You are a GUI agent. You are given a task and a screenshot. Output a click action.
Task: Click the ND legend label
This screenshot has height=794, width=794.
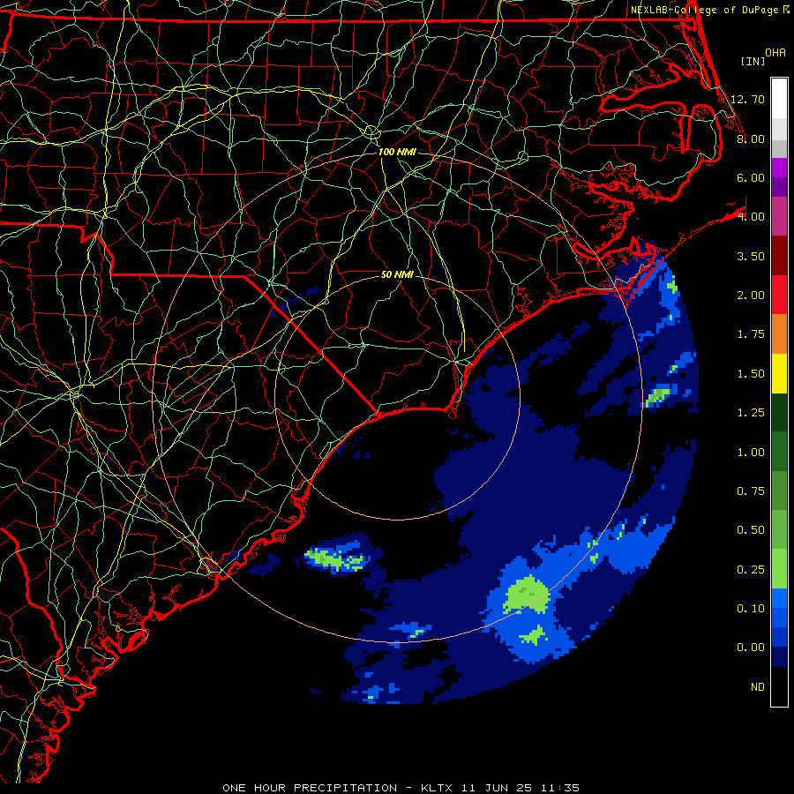[x=758, y=687]
